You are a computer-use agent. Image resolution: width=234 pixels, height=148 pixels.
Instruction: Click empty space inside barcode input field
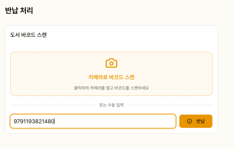(x=127, y=121)
